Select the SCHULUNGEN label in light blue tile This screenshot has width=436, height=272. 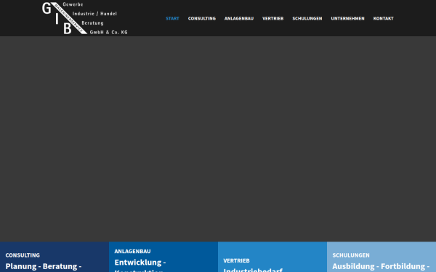pos(351,255)
